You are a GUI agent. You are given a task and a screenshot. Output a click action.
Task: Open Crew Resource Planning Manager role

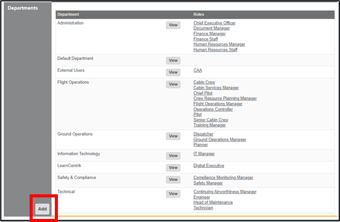225,98
